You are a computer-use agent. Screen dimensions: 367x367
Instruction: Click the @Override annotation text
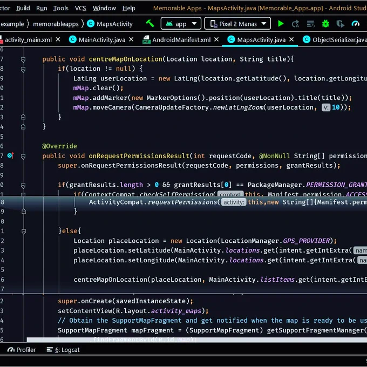tap(59, 146)
